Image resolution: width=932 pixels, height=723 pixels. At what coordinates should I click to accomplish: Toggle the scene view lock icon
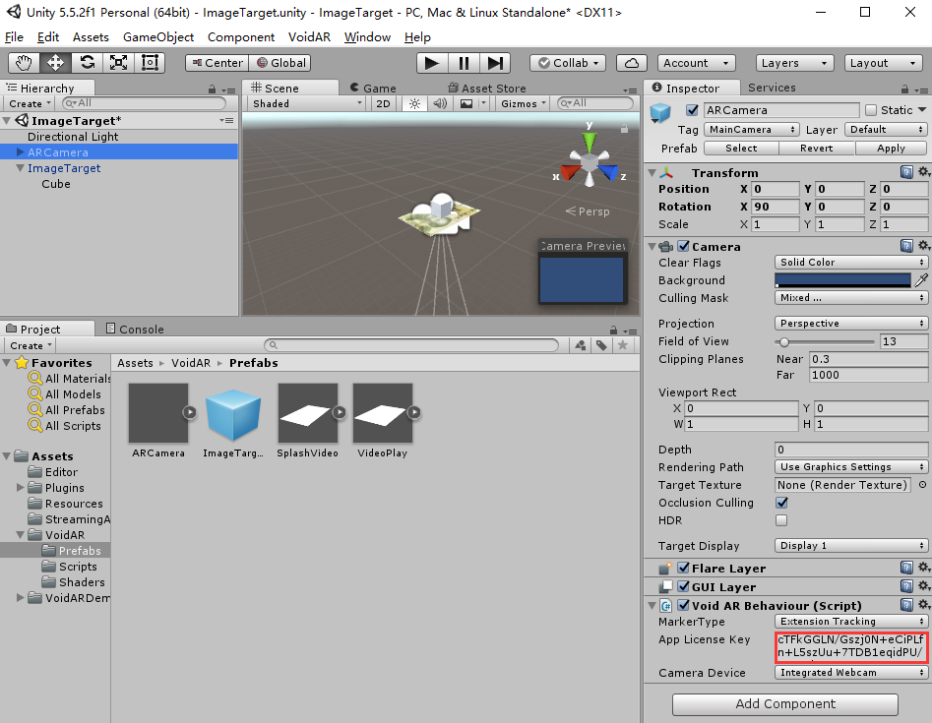pyautogui.click(x=624, y=129)
